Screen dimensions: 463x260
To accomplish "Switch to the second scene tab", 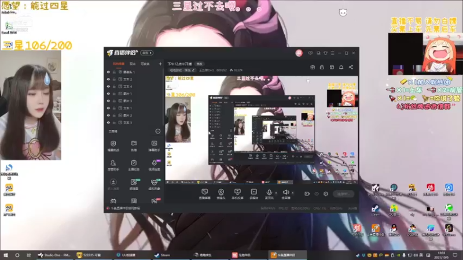I will 133,64.
